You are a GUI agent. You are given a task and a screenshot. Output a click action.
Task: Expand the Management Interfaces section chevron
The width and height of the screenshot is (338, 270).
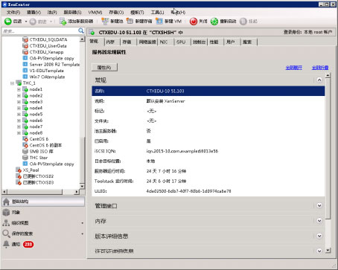click(319, 205)
